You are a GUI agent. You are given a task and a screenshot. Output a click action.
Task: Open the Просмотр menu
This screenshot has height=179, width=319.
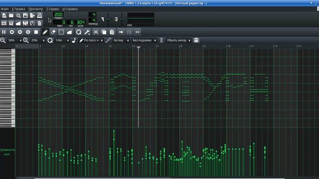35,9
